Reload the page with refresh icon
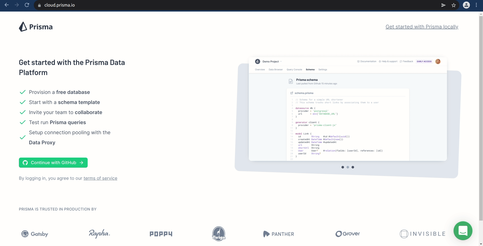The height and width of the screenshot is (246, 483). point(27,5)
